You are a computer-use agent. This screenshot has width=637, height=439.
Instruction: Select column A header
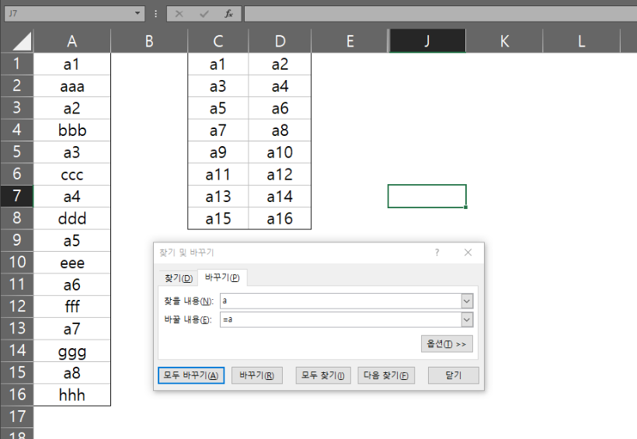72,41
